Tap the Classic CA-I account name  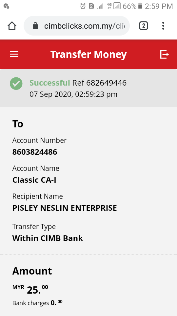pos(34,180)
